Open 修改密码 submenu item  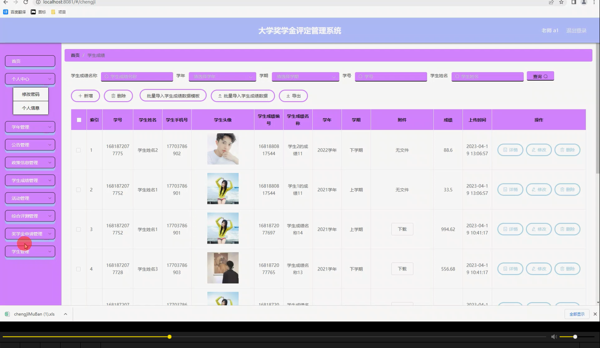coord(30,94)
